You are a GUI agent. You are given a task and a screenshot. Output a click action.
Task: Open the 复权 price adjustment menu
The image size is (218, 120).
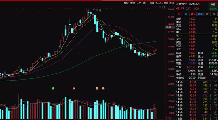126,3
